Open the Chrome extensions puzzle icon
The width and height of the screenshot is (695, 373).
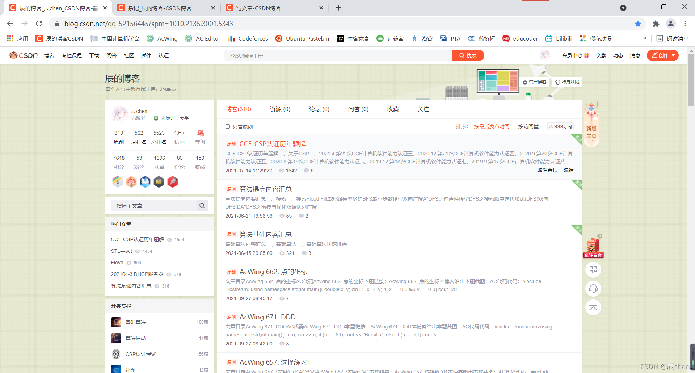click(x=656, y=24)
